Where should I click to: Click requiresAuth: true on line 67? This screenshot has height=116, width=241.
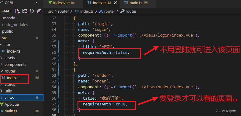pos(105,104)
